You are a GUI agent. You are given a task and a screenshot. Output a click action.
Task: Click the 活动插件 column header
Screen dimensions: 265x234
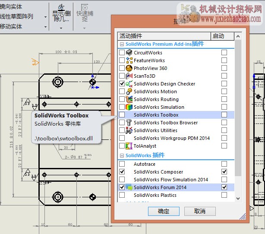(164, 36)
